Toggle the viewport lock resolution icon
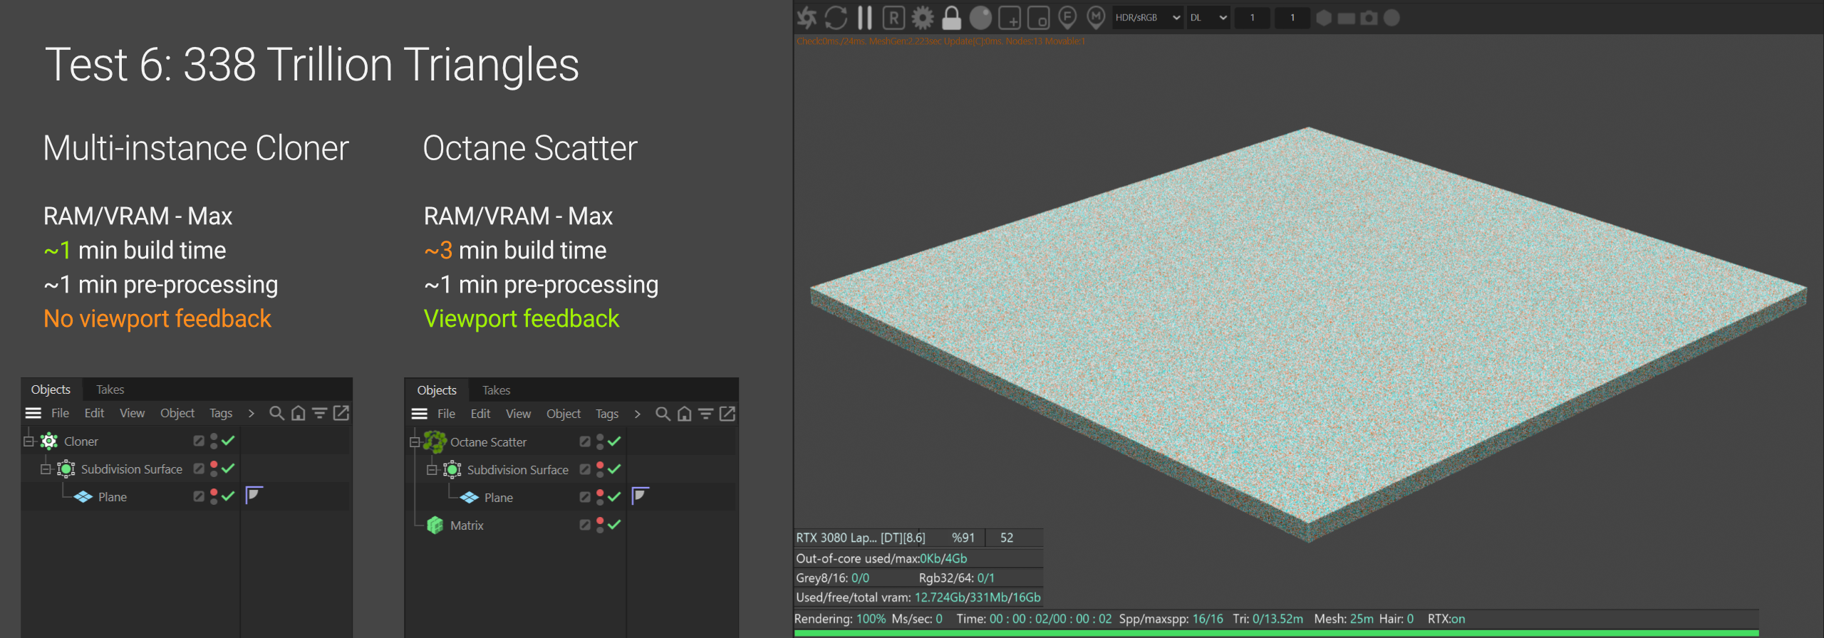 click(x=951, y=18)
